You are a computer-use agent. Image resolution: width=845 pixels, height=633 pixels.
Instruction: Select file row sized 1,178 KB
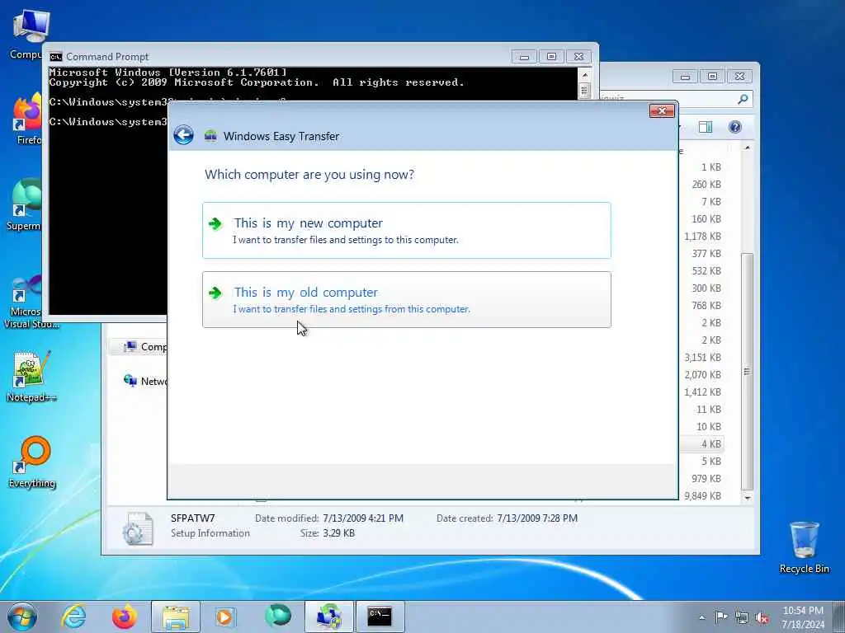[702, 237]
